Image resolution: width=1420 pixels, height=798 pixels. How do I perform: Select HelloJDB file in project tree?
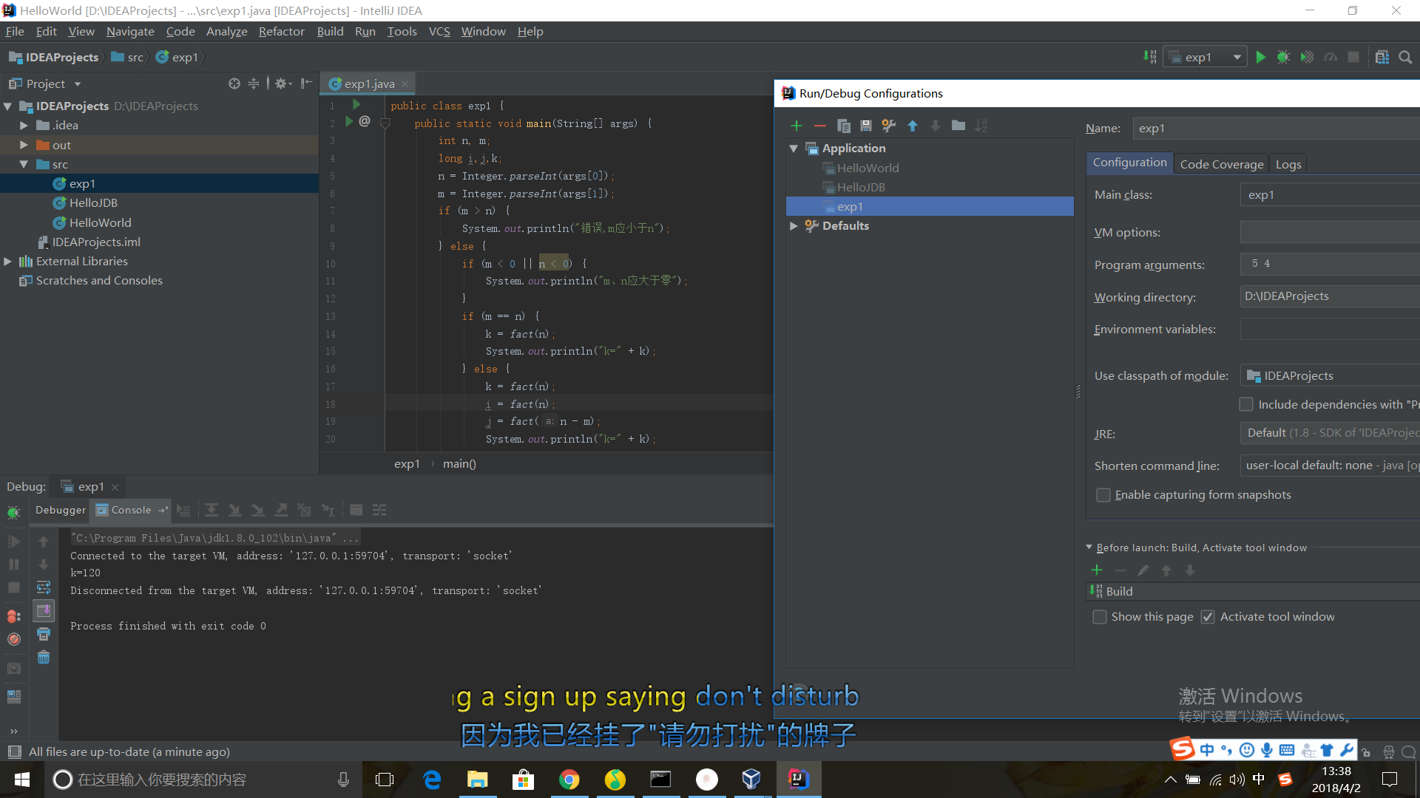pos(93,203)
